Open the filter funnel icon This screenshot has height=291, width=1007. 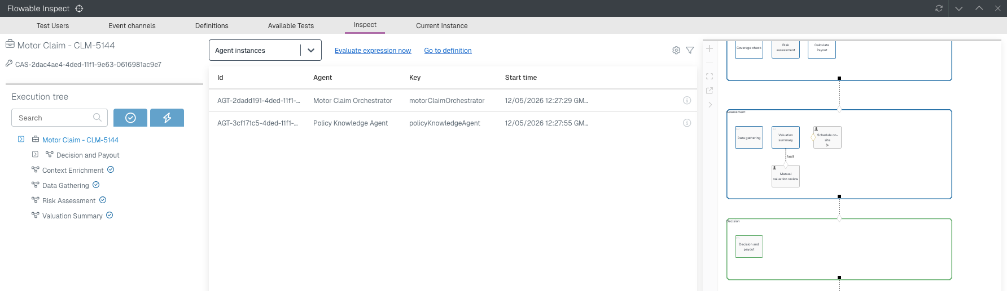(690, 50)
